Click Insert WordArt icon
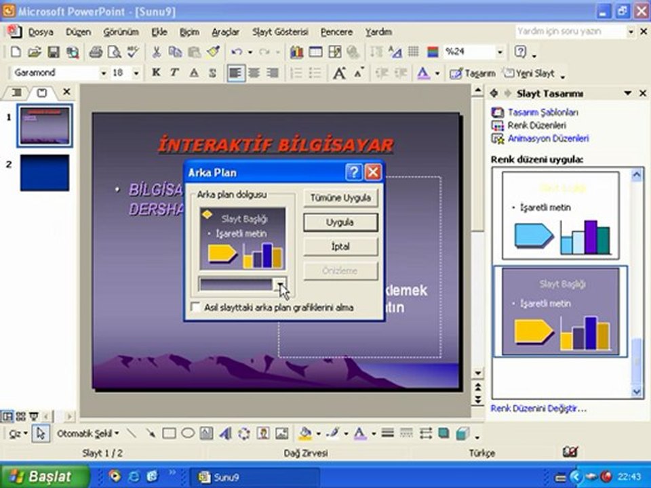The width and height of the screenshot is (651, 488). (x=225, y=434)
